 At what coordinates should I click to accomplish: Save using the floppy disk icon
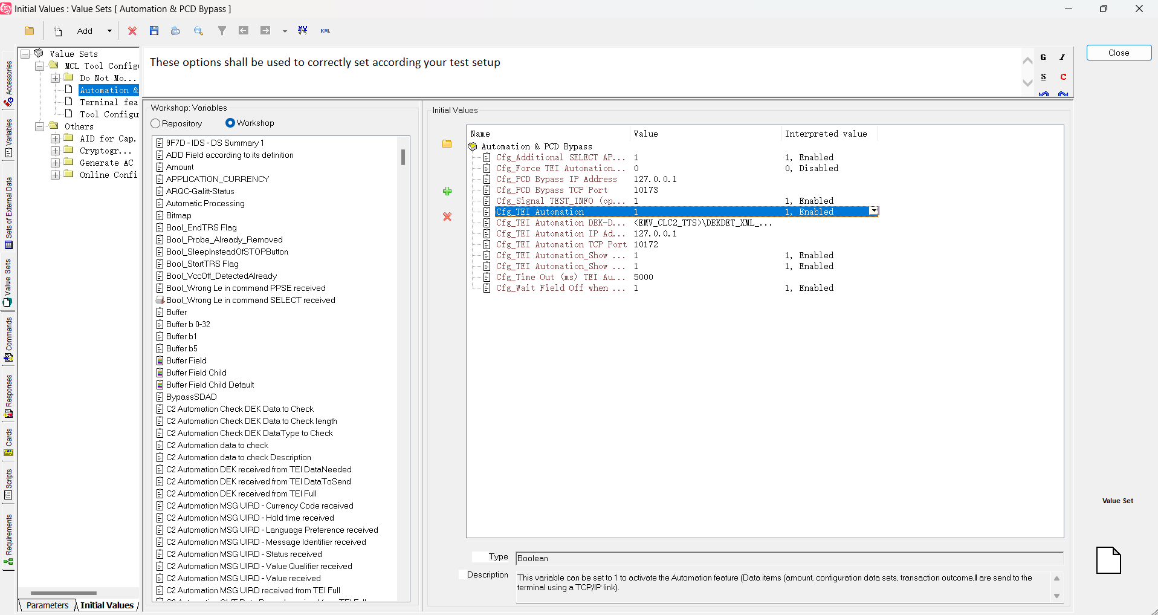click(x=154, y=31)
